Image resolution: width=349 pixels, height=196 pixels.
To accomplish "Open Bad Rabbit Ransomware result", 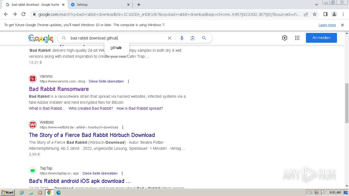I will pos(59,89).
